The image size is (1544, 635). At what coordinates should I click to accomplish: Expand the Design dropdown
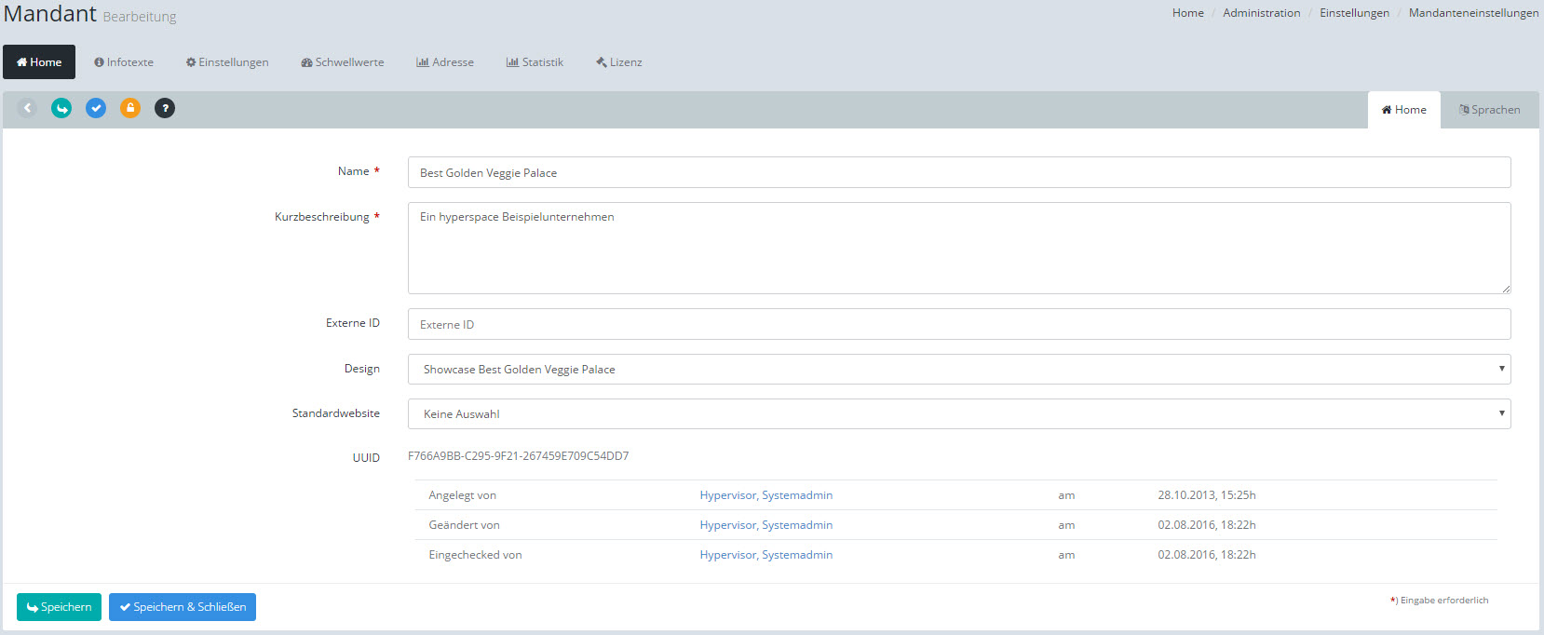[x=958, y=370]
